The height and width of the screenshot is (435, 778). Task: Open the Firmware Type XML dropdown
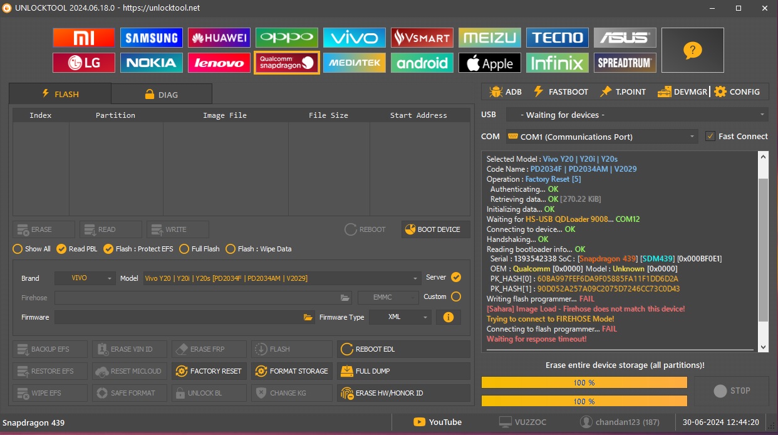point(400,317)
